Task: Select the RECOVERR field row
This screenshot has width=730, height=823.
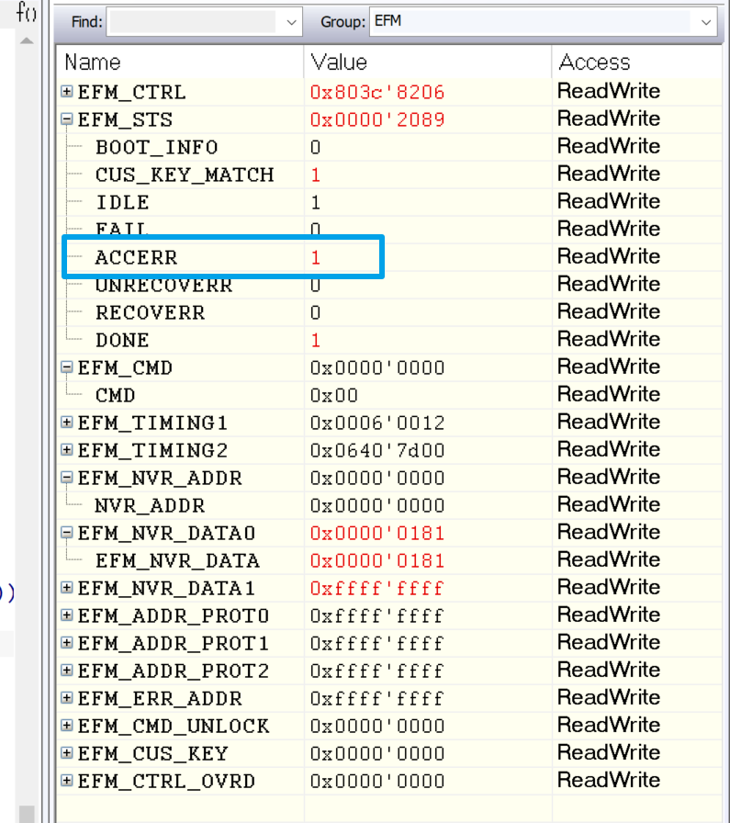Action: coord(389,312)
